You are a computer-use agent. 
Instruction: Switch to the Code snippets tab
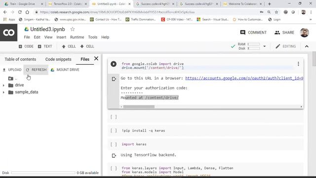[58, 59]
